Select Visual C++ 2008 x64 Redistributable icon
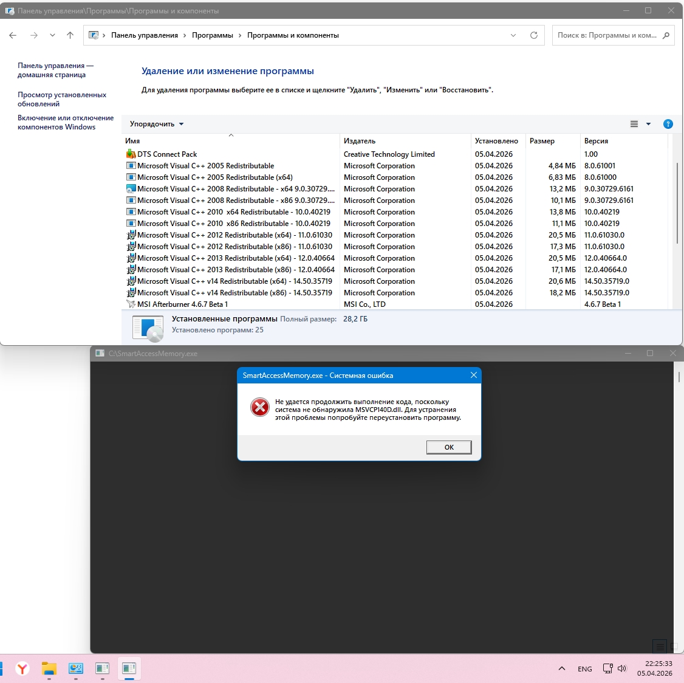Image resolution: width=684 pixels, height=683 pixels. pyautogui.click(x=131, y=189)
